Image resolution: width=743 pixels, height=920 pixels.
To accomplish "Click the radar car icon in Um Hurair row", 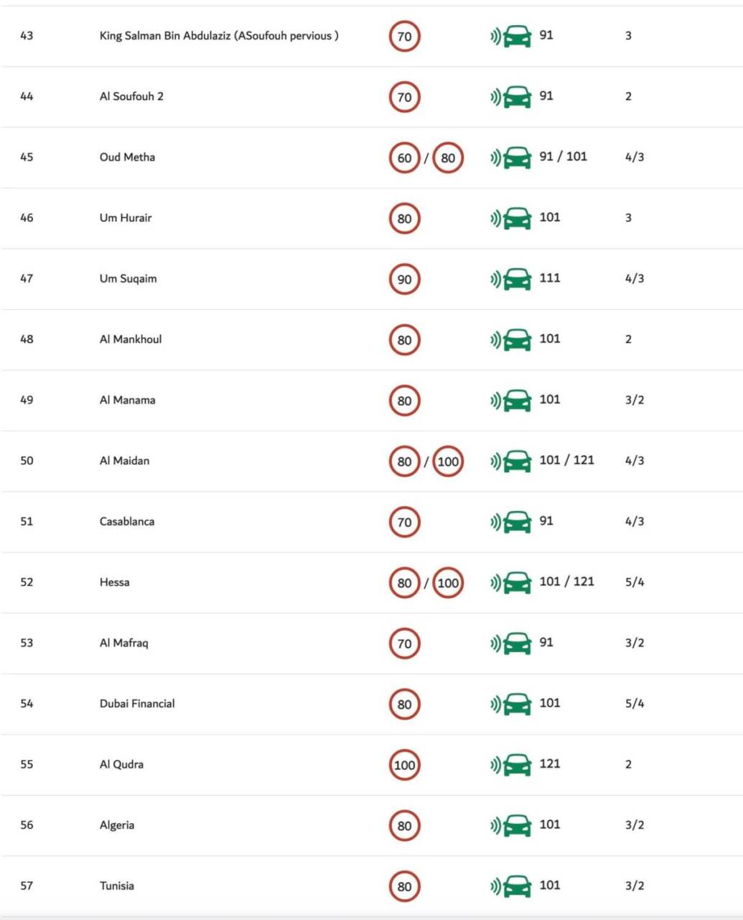I will 511,217.
